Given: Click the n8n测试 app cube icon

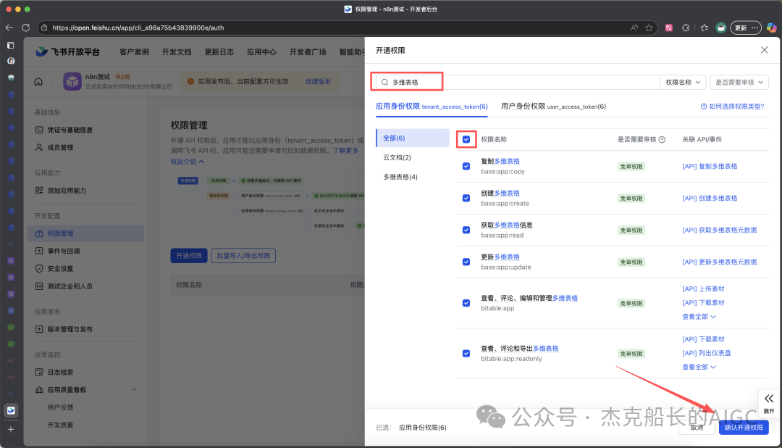Looking at the screenshot, I should (72, 81).
